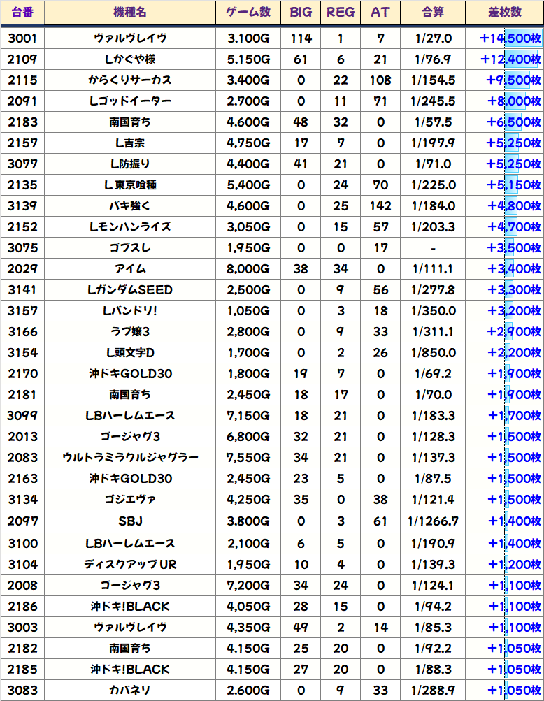Click the ゴジエヴァ machine name
The image size is (544, 701).
pos(130,500)
